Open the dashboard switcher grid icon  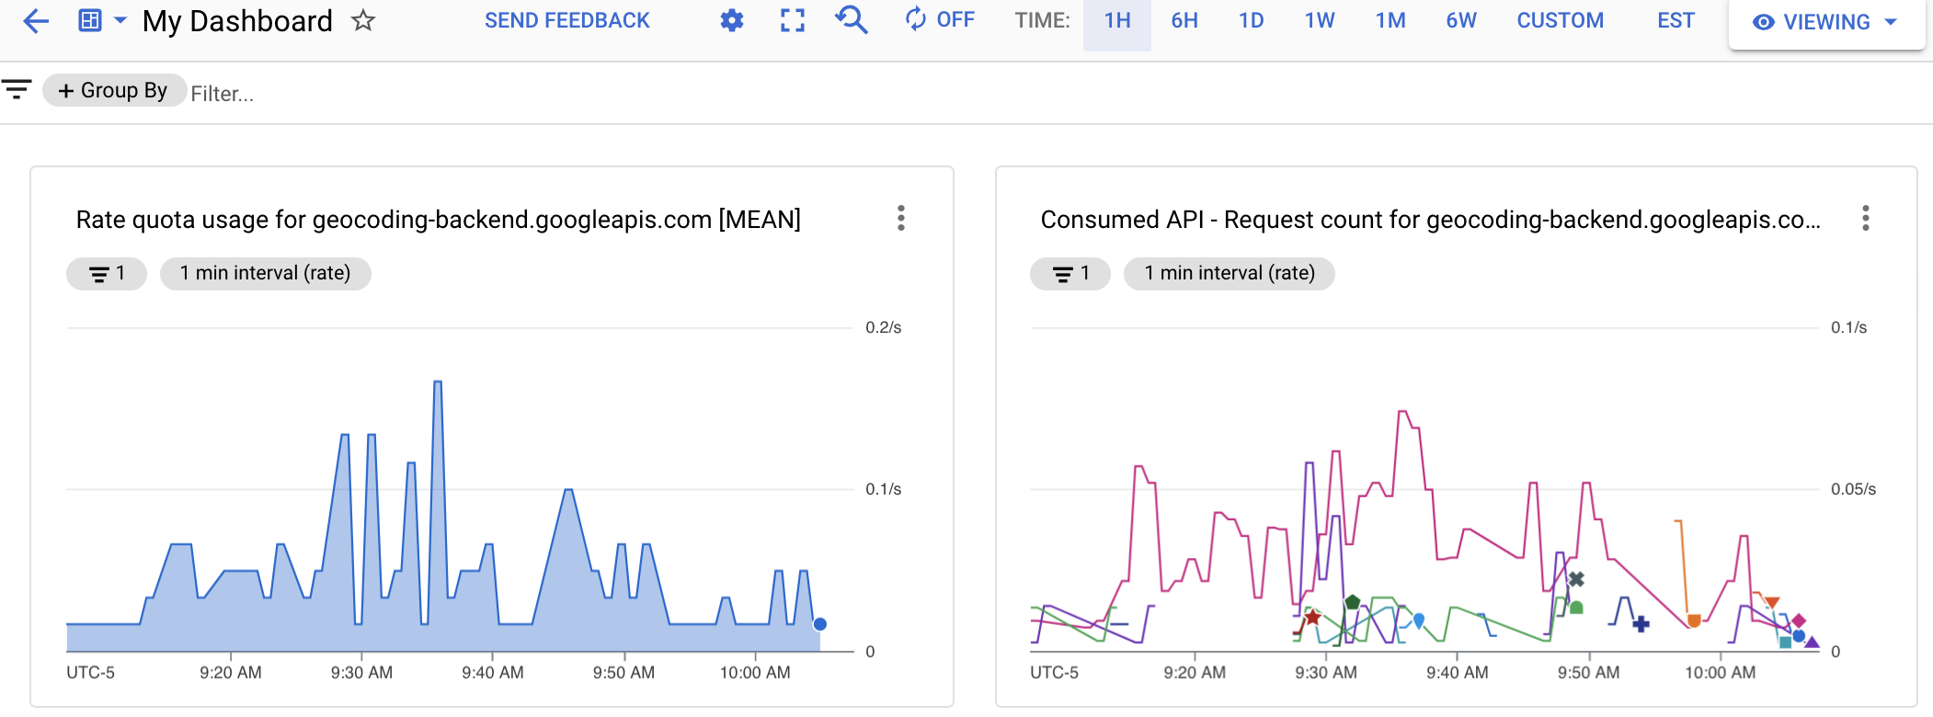click(90, 20)
